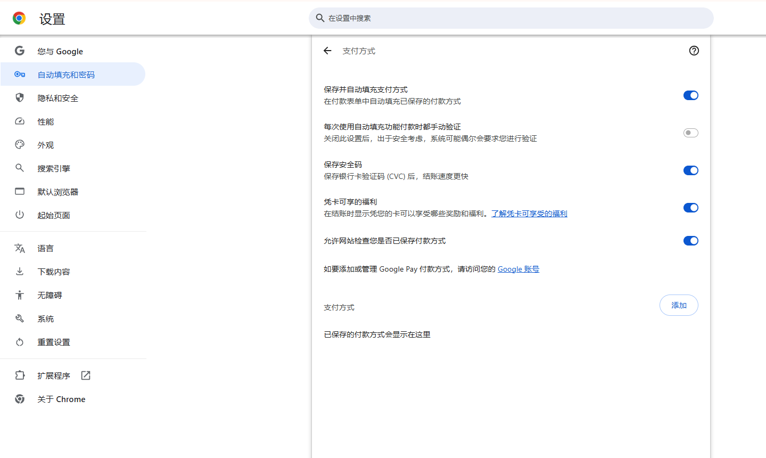
Task: Toggle 允许网站检查您是否已保存付款方式
Action: pos(690,241)
